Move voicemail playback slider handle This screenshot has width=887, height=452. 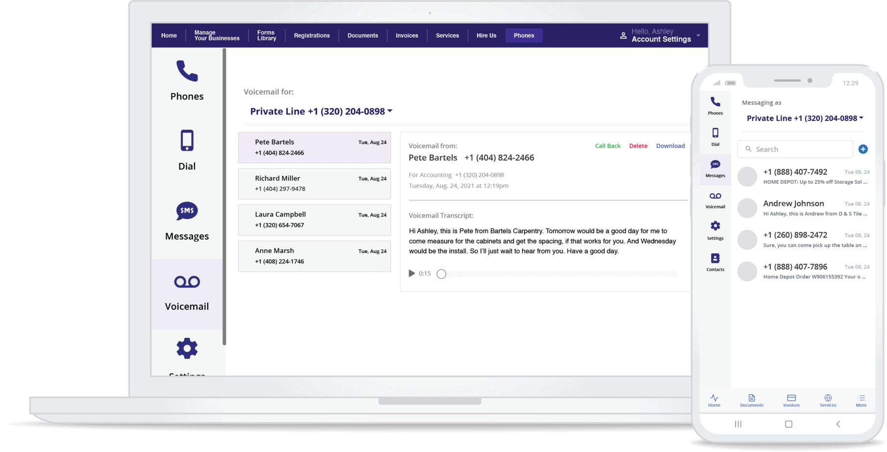tap(442, 274)
